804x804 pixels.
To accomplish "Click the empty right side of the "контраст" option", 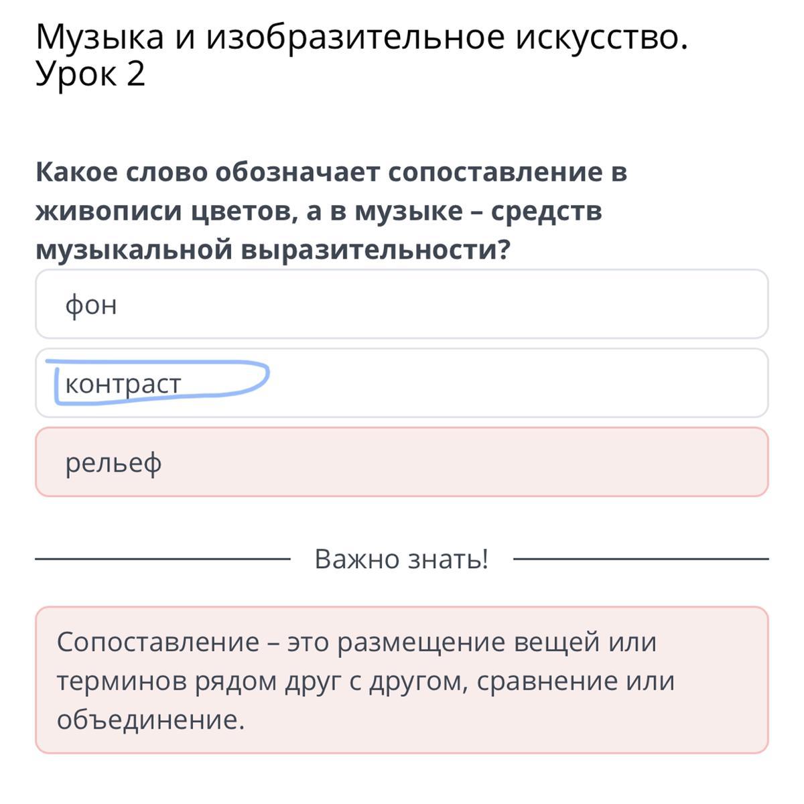I will click(x=536, y=383).
